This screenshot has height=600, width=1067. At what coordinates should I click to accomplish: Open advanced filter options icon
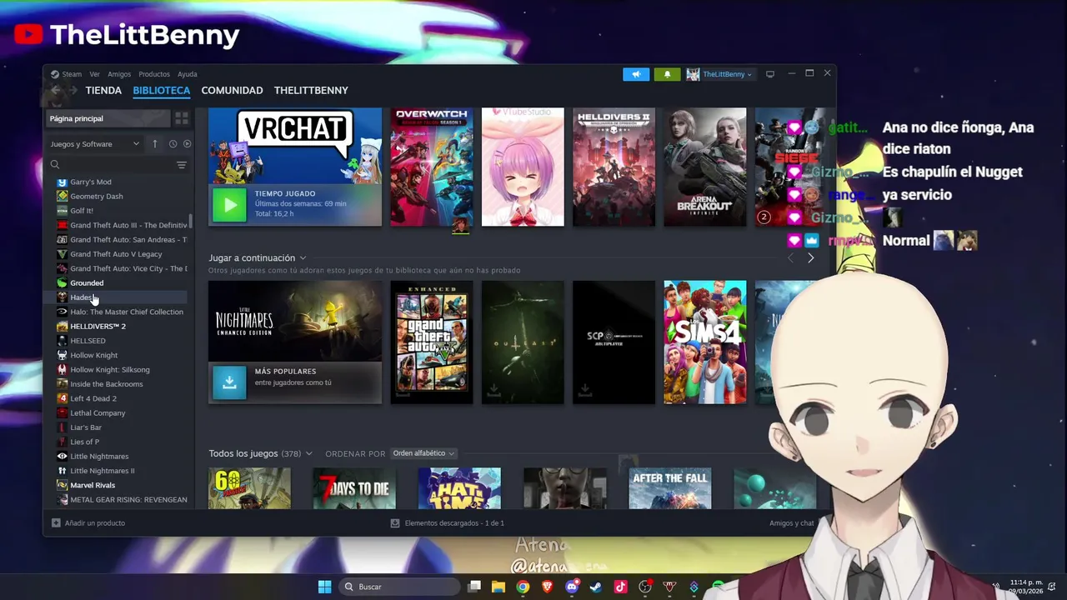click(x=181, y=165)
